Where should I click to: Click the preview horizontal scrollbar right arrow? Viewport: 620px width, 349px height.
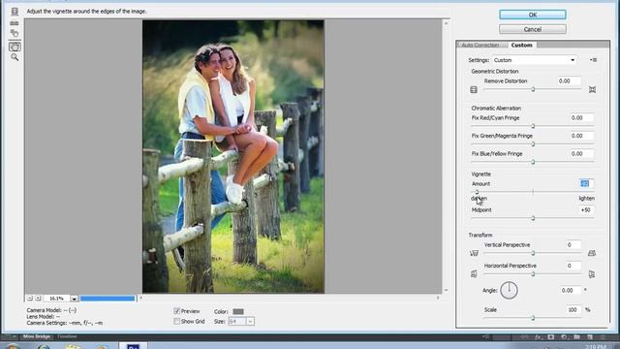pos(438,298)
